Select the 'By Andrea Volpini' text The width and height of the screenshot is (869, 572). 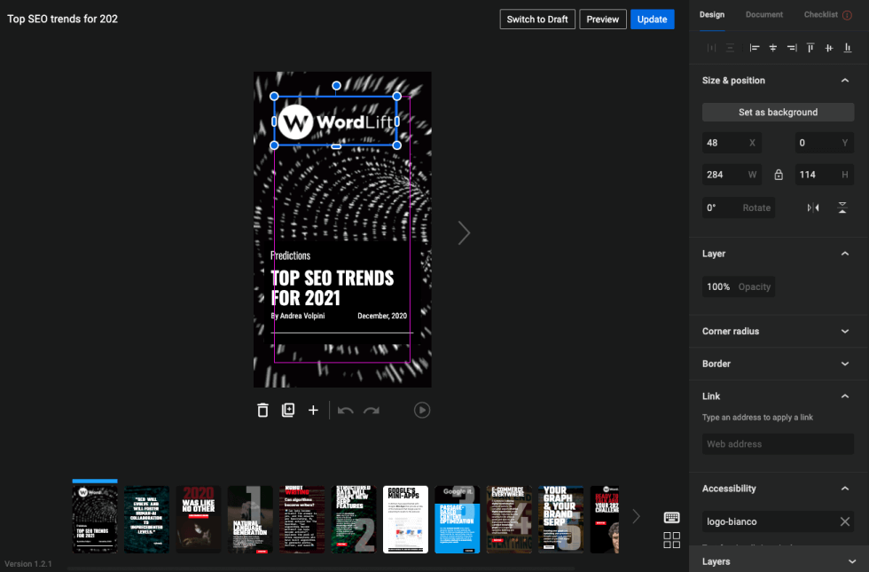point(298,316)
